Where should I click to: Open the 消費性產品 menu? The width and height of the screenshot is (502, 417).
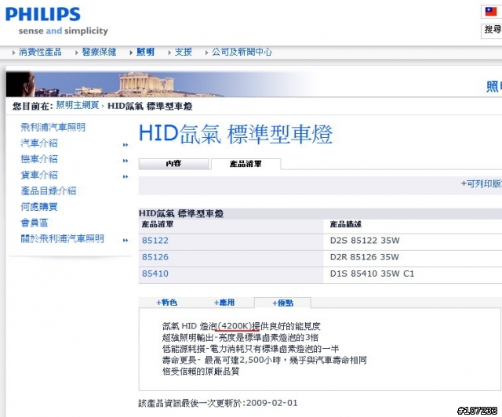(x=40, y=52)
